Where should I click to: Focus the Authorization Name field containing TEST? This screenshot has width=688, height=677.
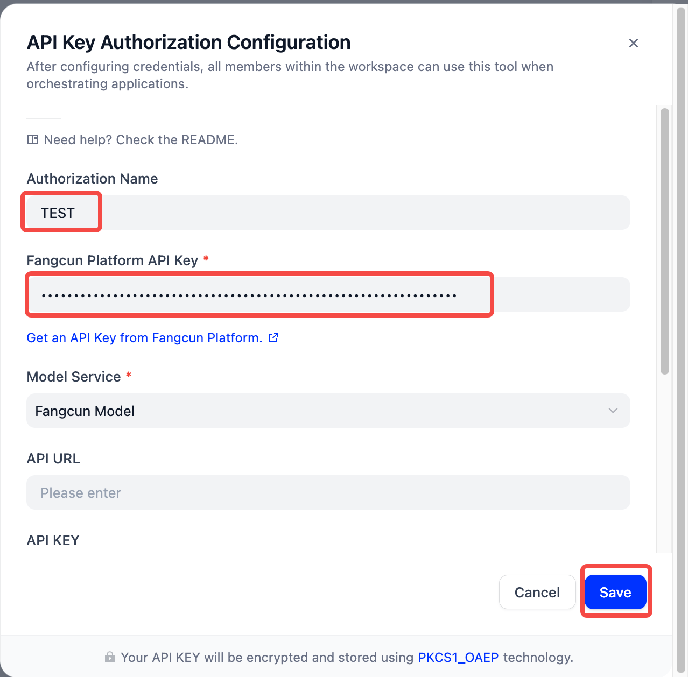[x=328, y=213]
